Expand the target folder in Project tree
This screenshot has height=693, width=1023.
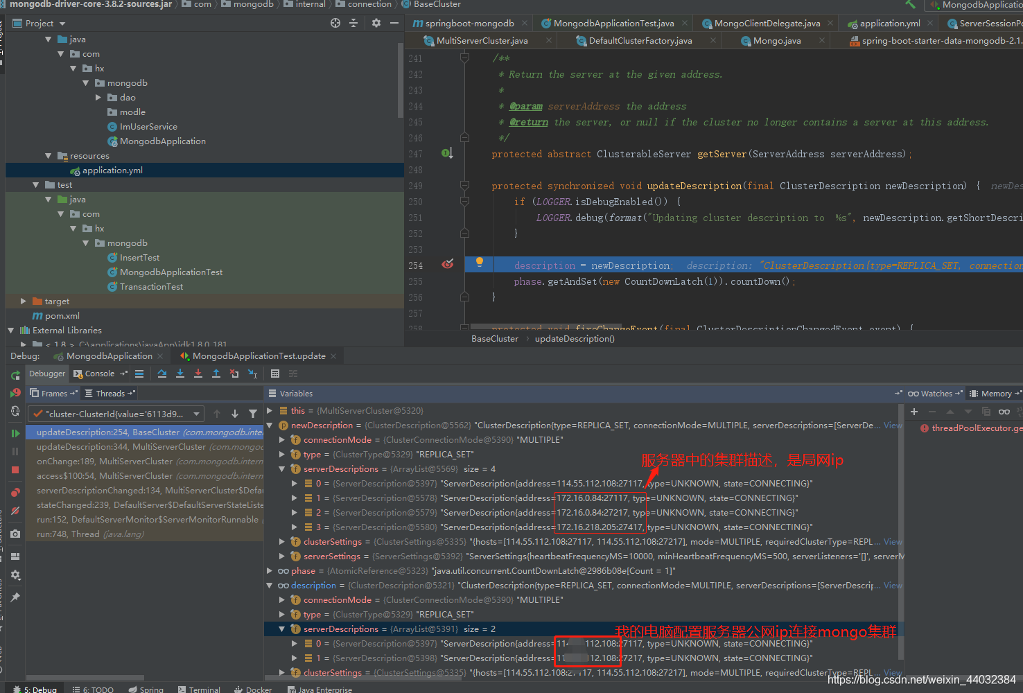click(x=23, y=301)
